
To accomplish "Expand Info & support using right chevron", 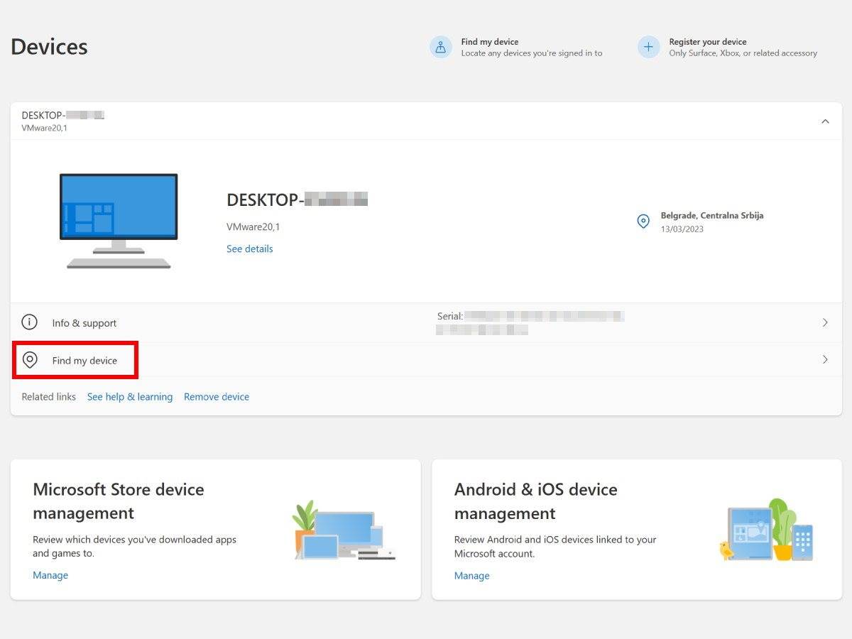I will pyautogui.click(x=825, y=322).
